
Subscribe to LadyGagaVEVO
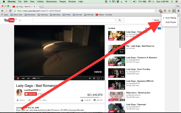click(x=31, y=94)
